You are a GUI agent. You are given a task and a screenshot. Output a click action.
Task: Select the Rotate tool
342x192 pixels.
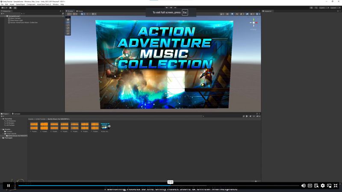pyautogui.click(x=68, y=25)
